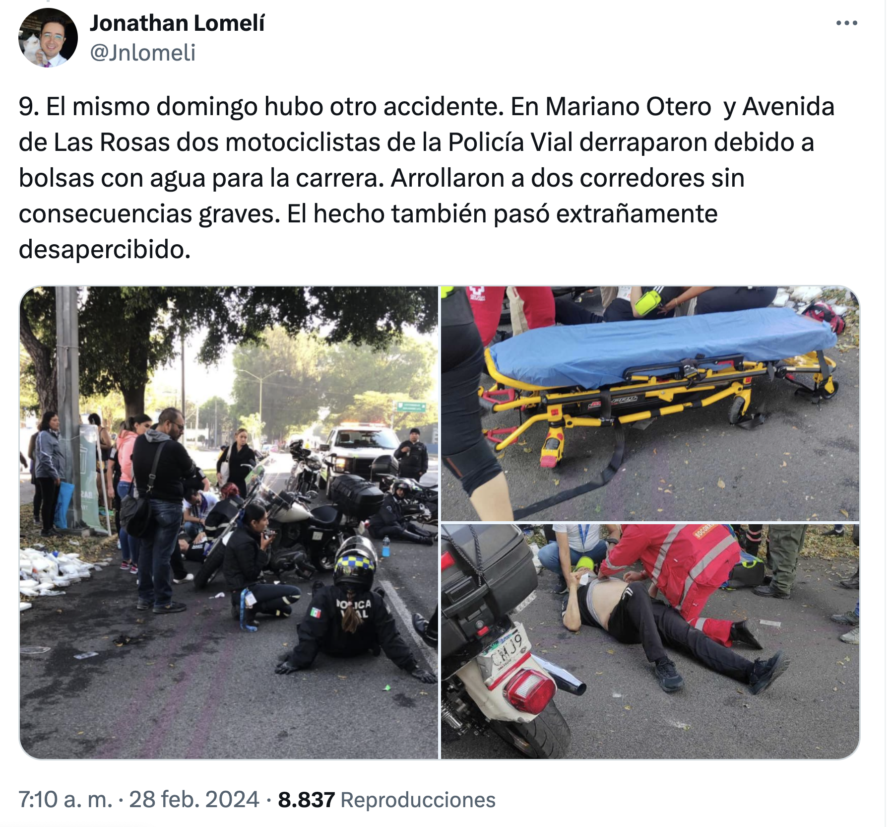The image size is (892, 827).
Task: Click the motorcycle tail light in the bottom-right photo
Action: (x=530, y=689)
